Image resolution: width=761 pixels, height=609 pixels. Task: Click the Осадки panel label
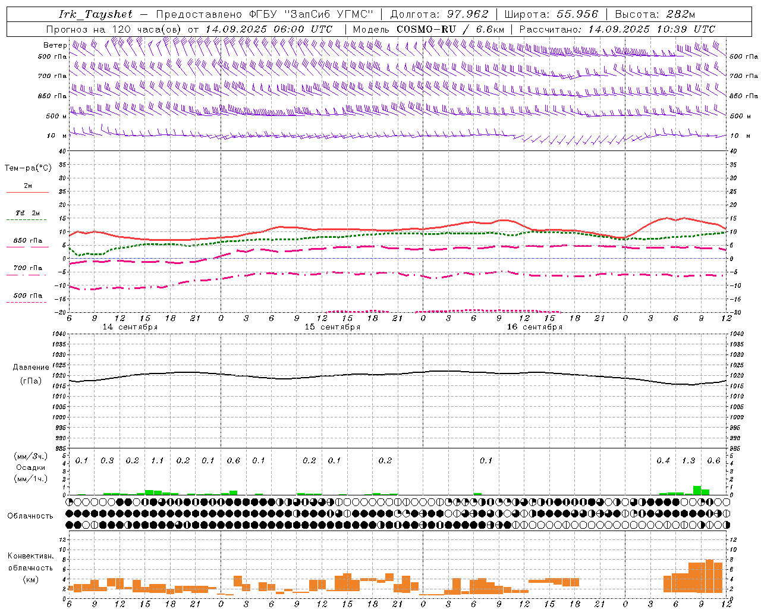tap(30, 467)
